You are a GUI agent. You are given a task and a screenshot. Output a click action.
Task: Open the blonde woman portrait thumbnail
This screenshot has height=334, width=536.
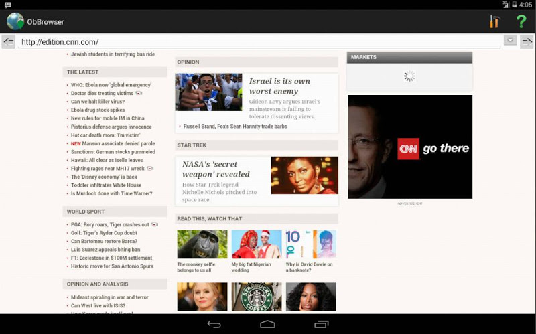202,297
